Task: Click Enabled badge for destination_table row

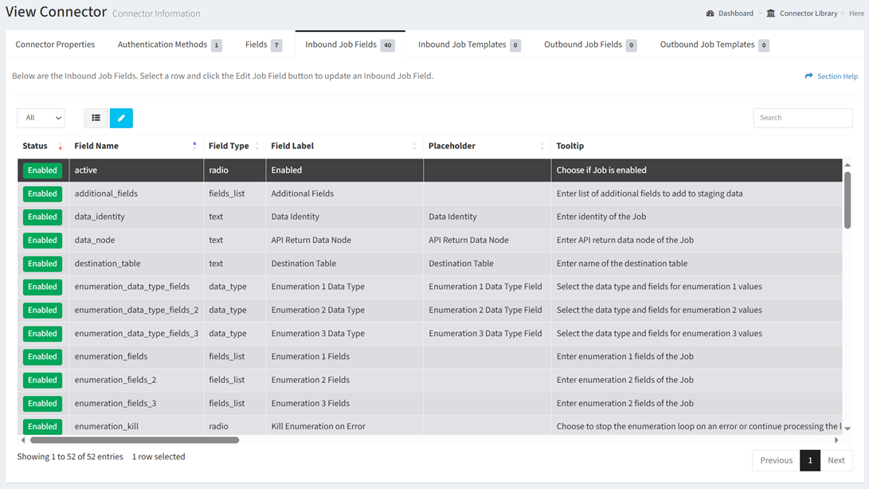Action: point(42,264)
